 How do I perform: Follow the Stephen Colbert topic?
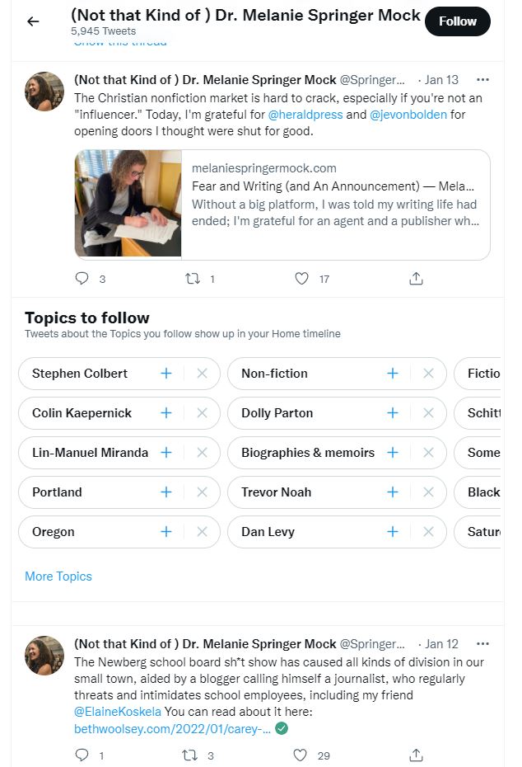pos(166,374)
